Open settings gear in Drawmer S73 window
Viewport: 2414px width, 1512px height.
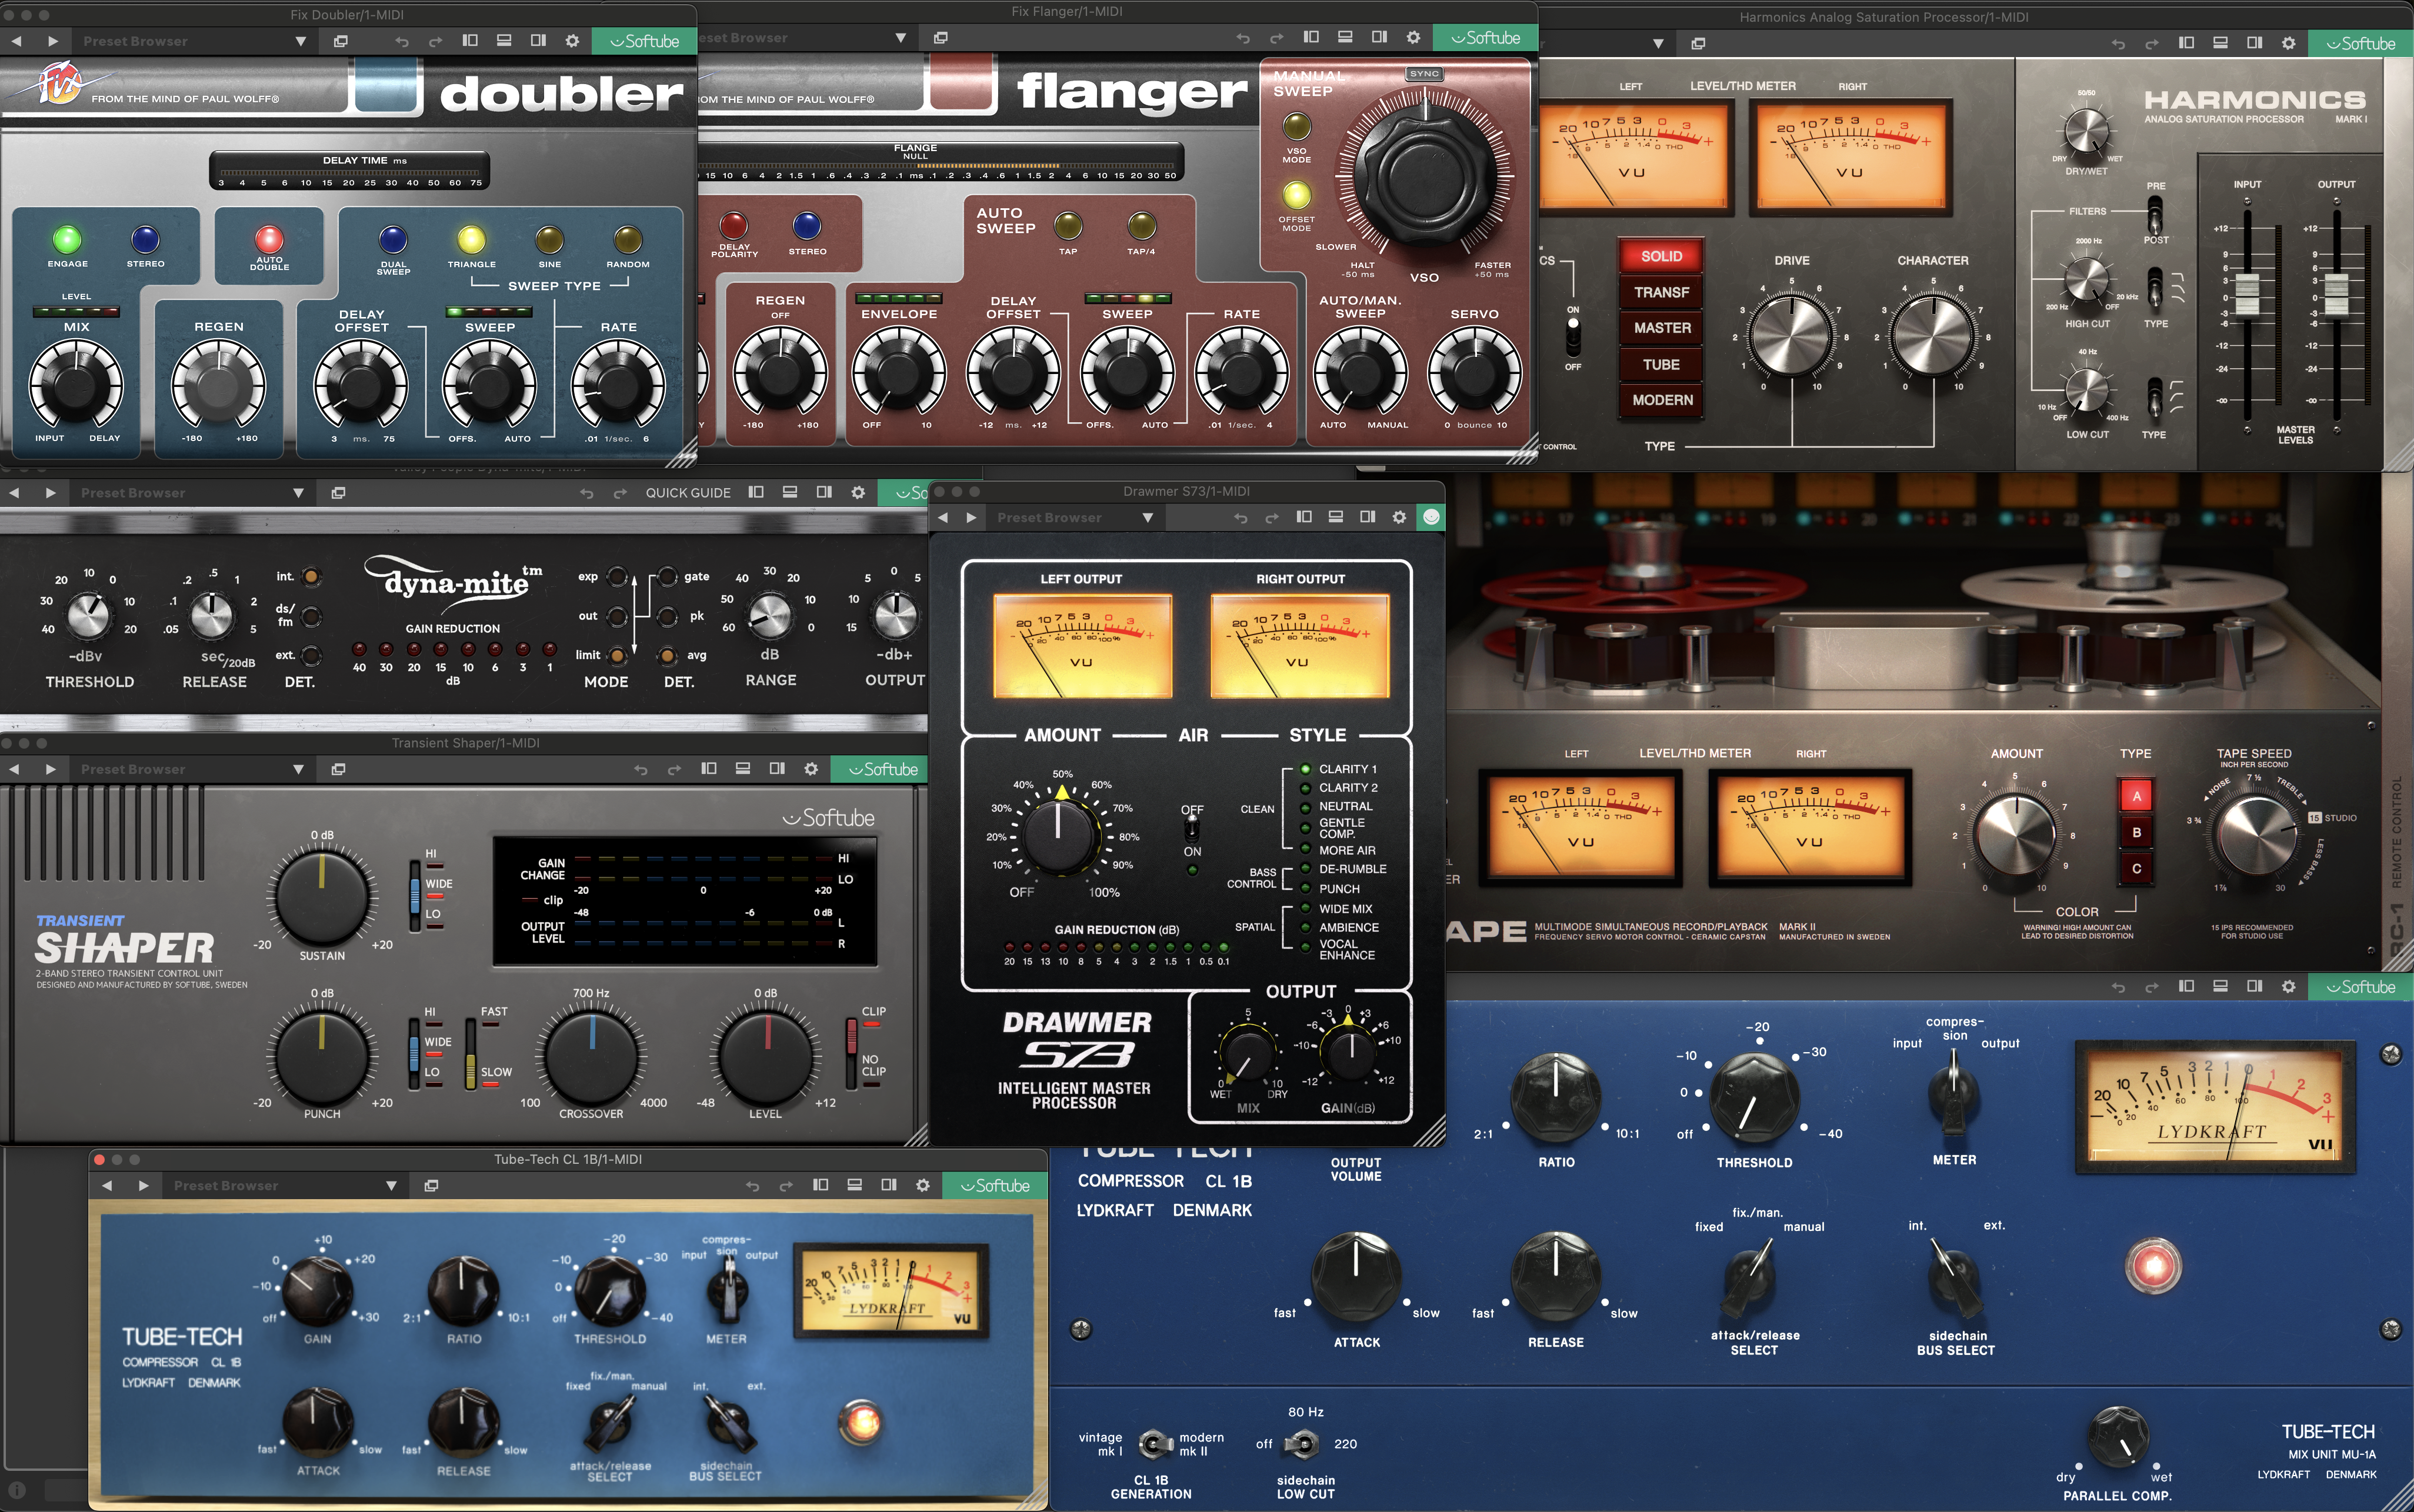point(1399,517)
